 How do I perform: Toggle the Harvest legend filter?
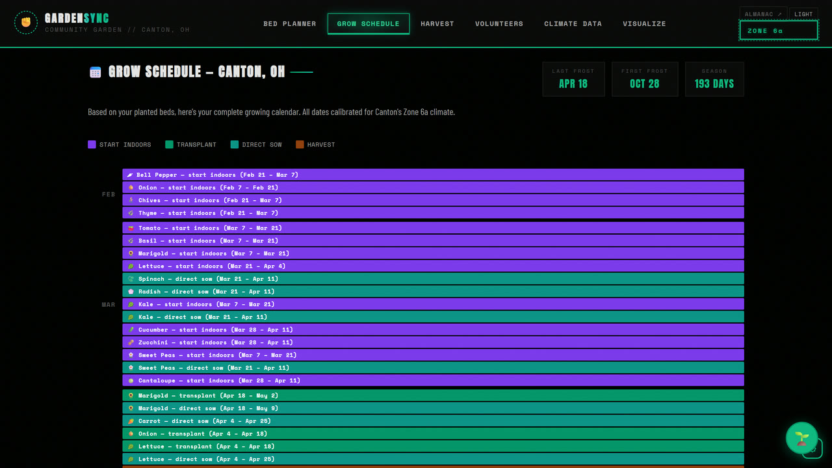point(315,144)
